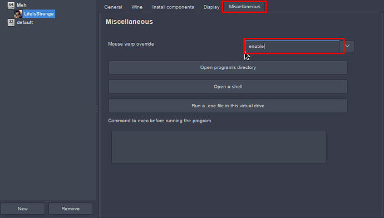Open the Install components tab
The width and height of the screenshot is (384, 218).
(173, 7)
